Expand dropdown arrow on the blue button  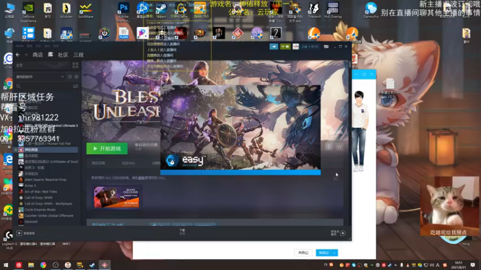tap(334, 253)
